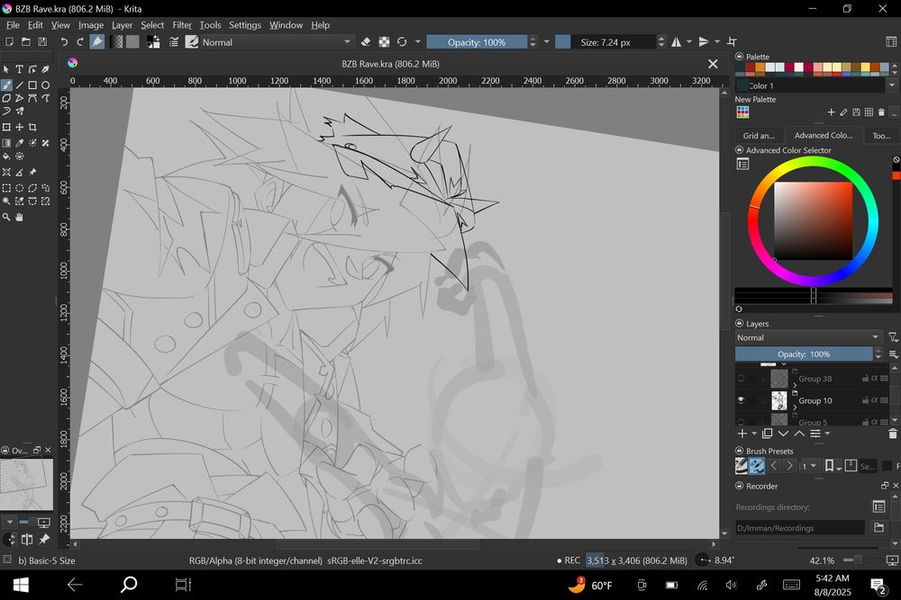Activate the Crop tool
This screenshot has height=600, width=901.
pos(32,127)
